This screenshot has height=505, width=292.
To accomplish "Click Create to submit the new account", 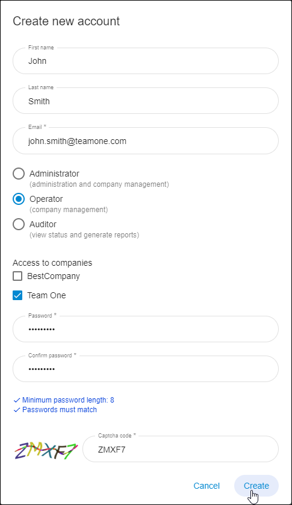I will pos(256,486).
